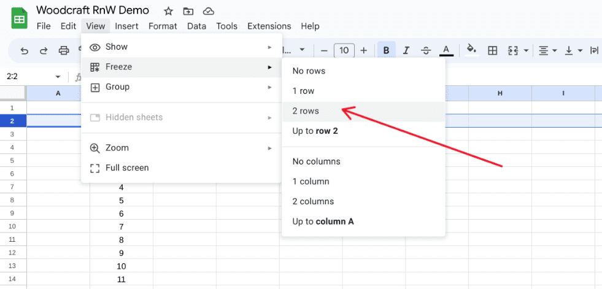Open the Data menu

click(196, 26)
